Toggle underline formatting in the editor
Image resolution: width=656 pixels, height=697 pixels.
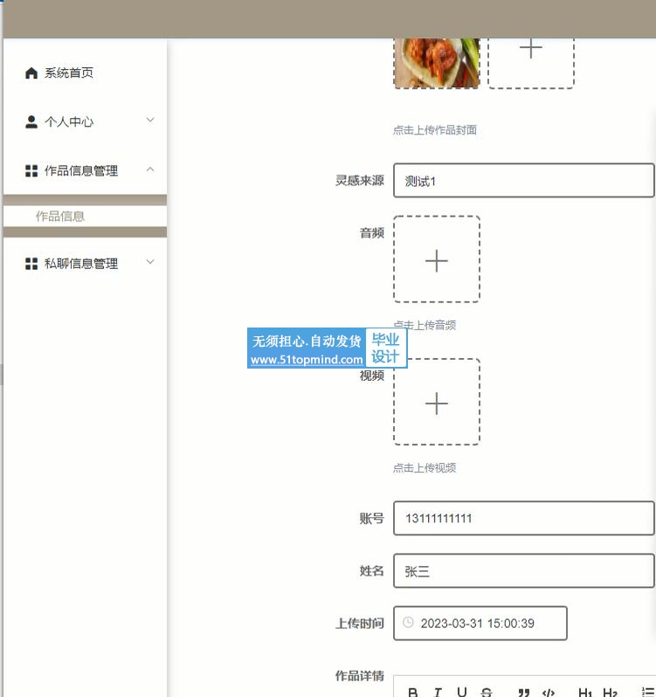(x=462, y=692)
